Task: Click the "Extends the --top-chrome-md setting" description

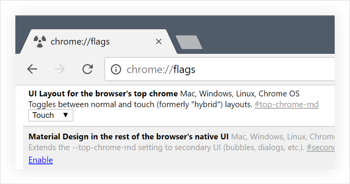Action: [166, 147]
